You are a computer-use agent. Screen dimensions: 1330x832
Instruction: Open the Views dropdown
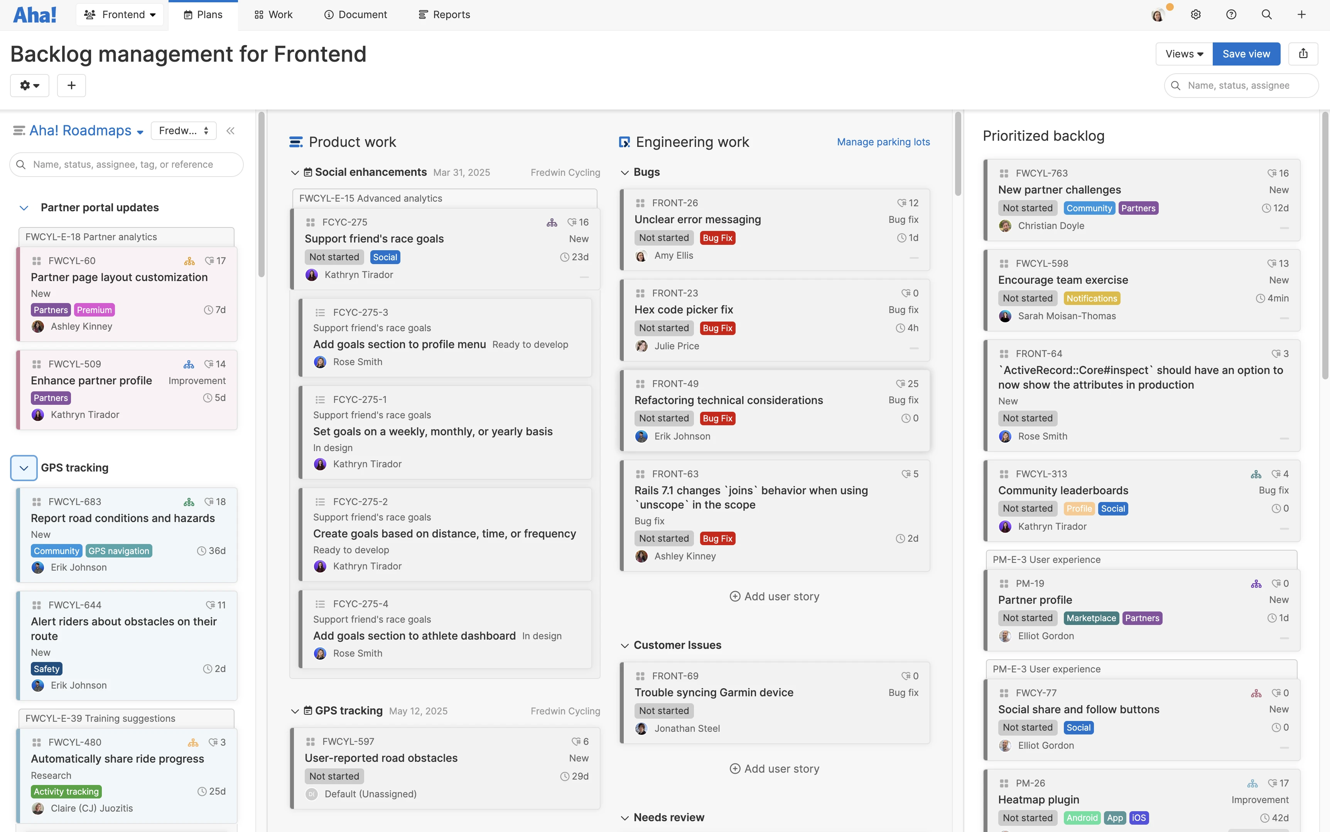coord(1183,53)
